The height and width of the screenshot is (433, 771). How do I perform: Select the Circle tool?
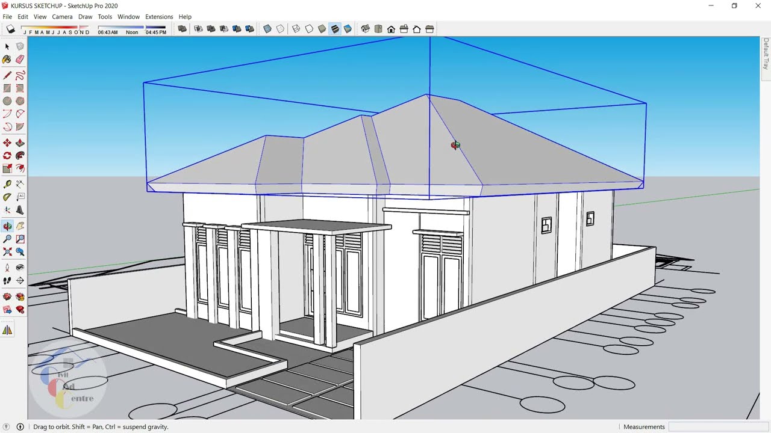click(x=7, y=101)
